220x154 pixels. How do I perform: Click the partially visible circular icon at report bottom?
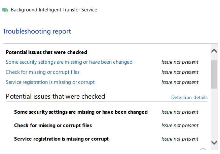coord(203,149)
